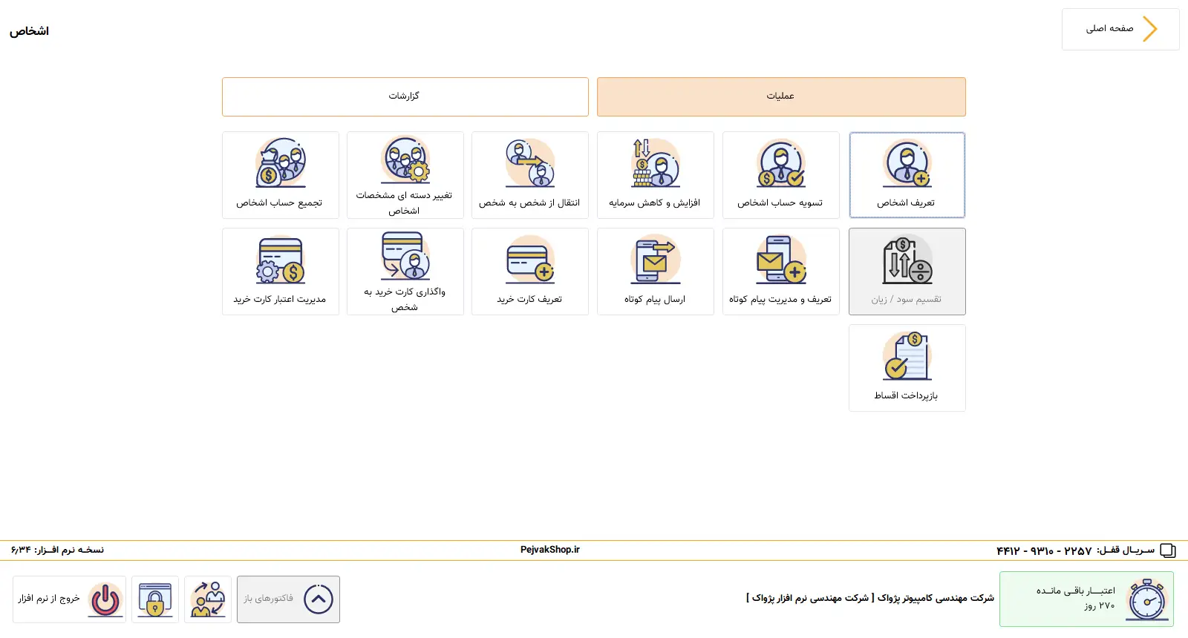1188x638 pixels.
Task: Open the Define Persons (تعریف اشخاص) icon
Action: 907,175
